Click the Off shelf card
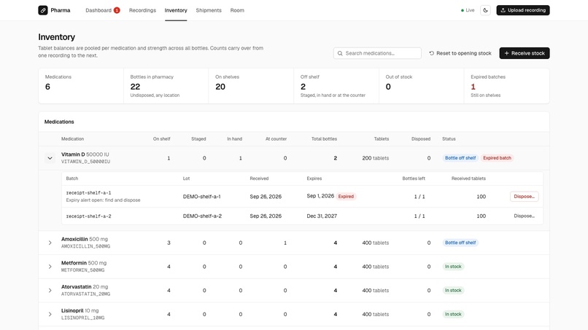Screen dimensions: 588x330 [336, 86]
